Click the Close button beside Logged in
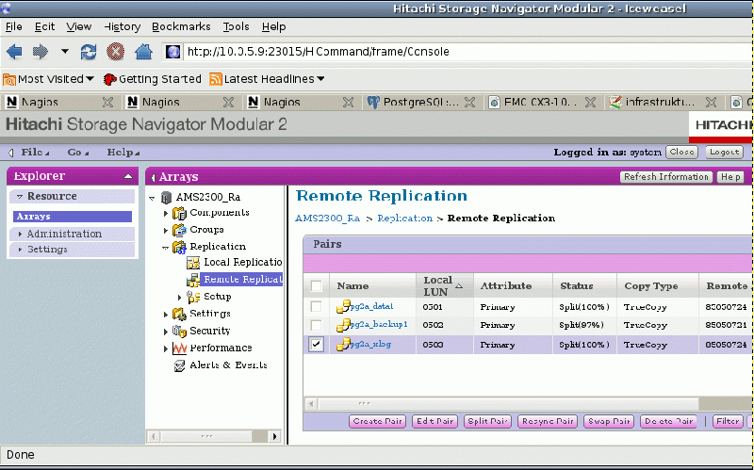754x470 pixels. pyautogui.click(x=681, y=152)
